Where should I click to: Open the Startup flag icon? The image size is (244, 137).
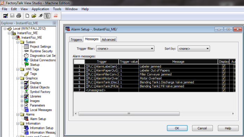point(27,65)
